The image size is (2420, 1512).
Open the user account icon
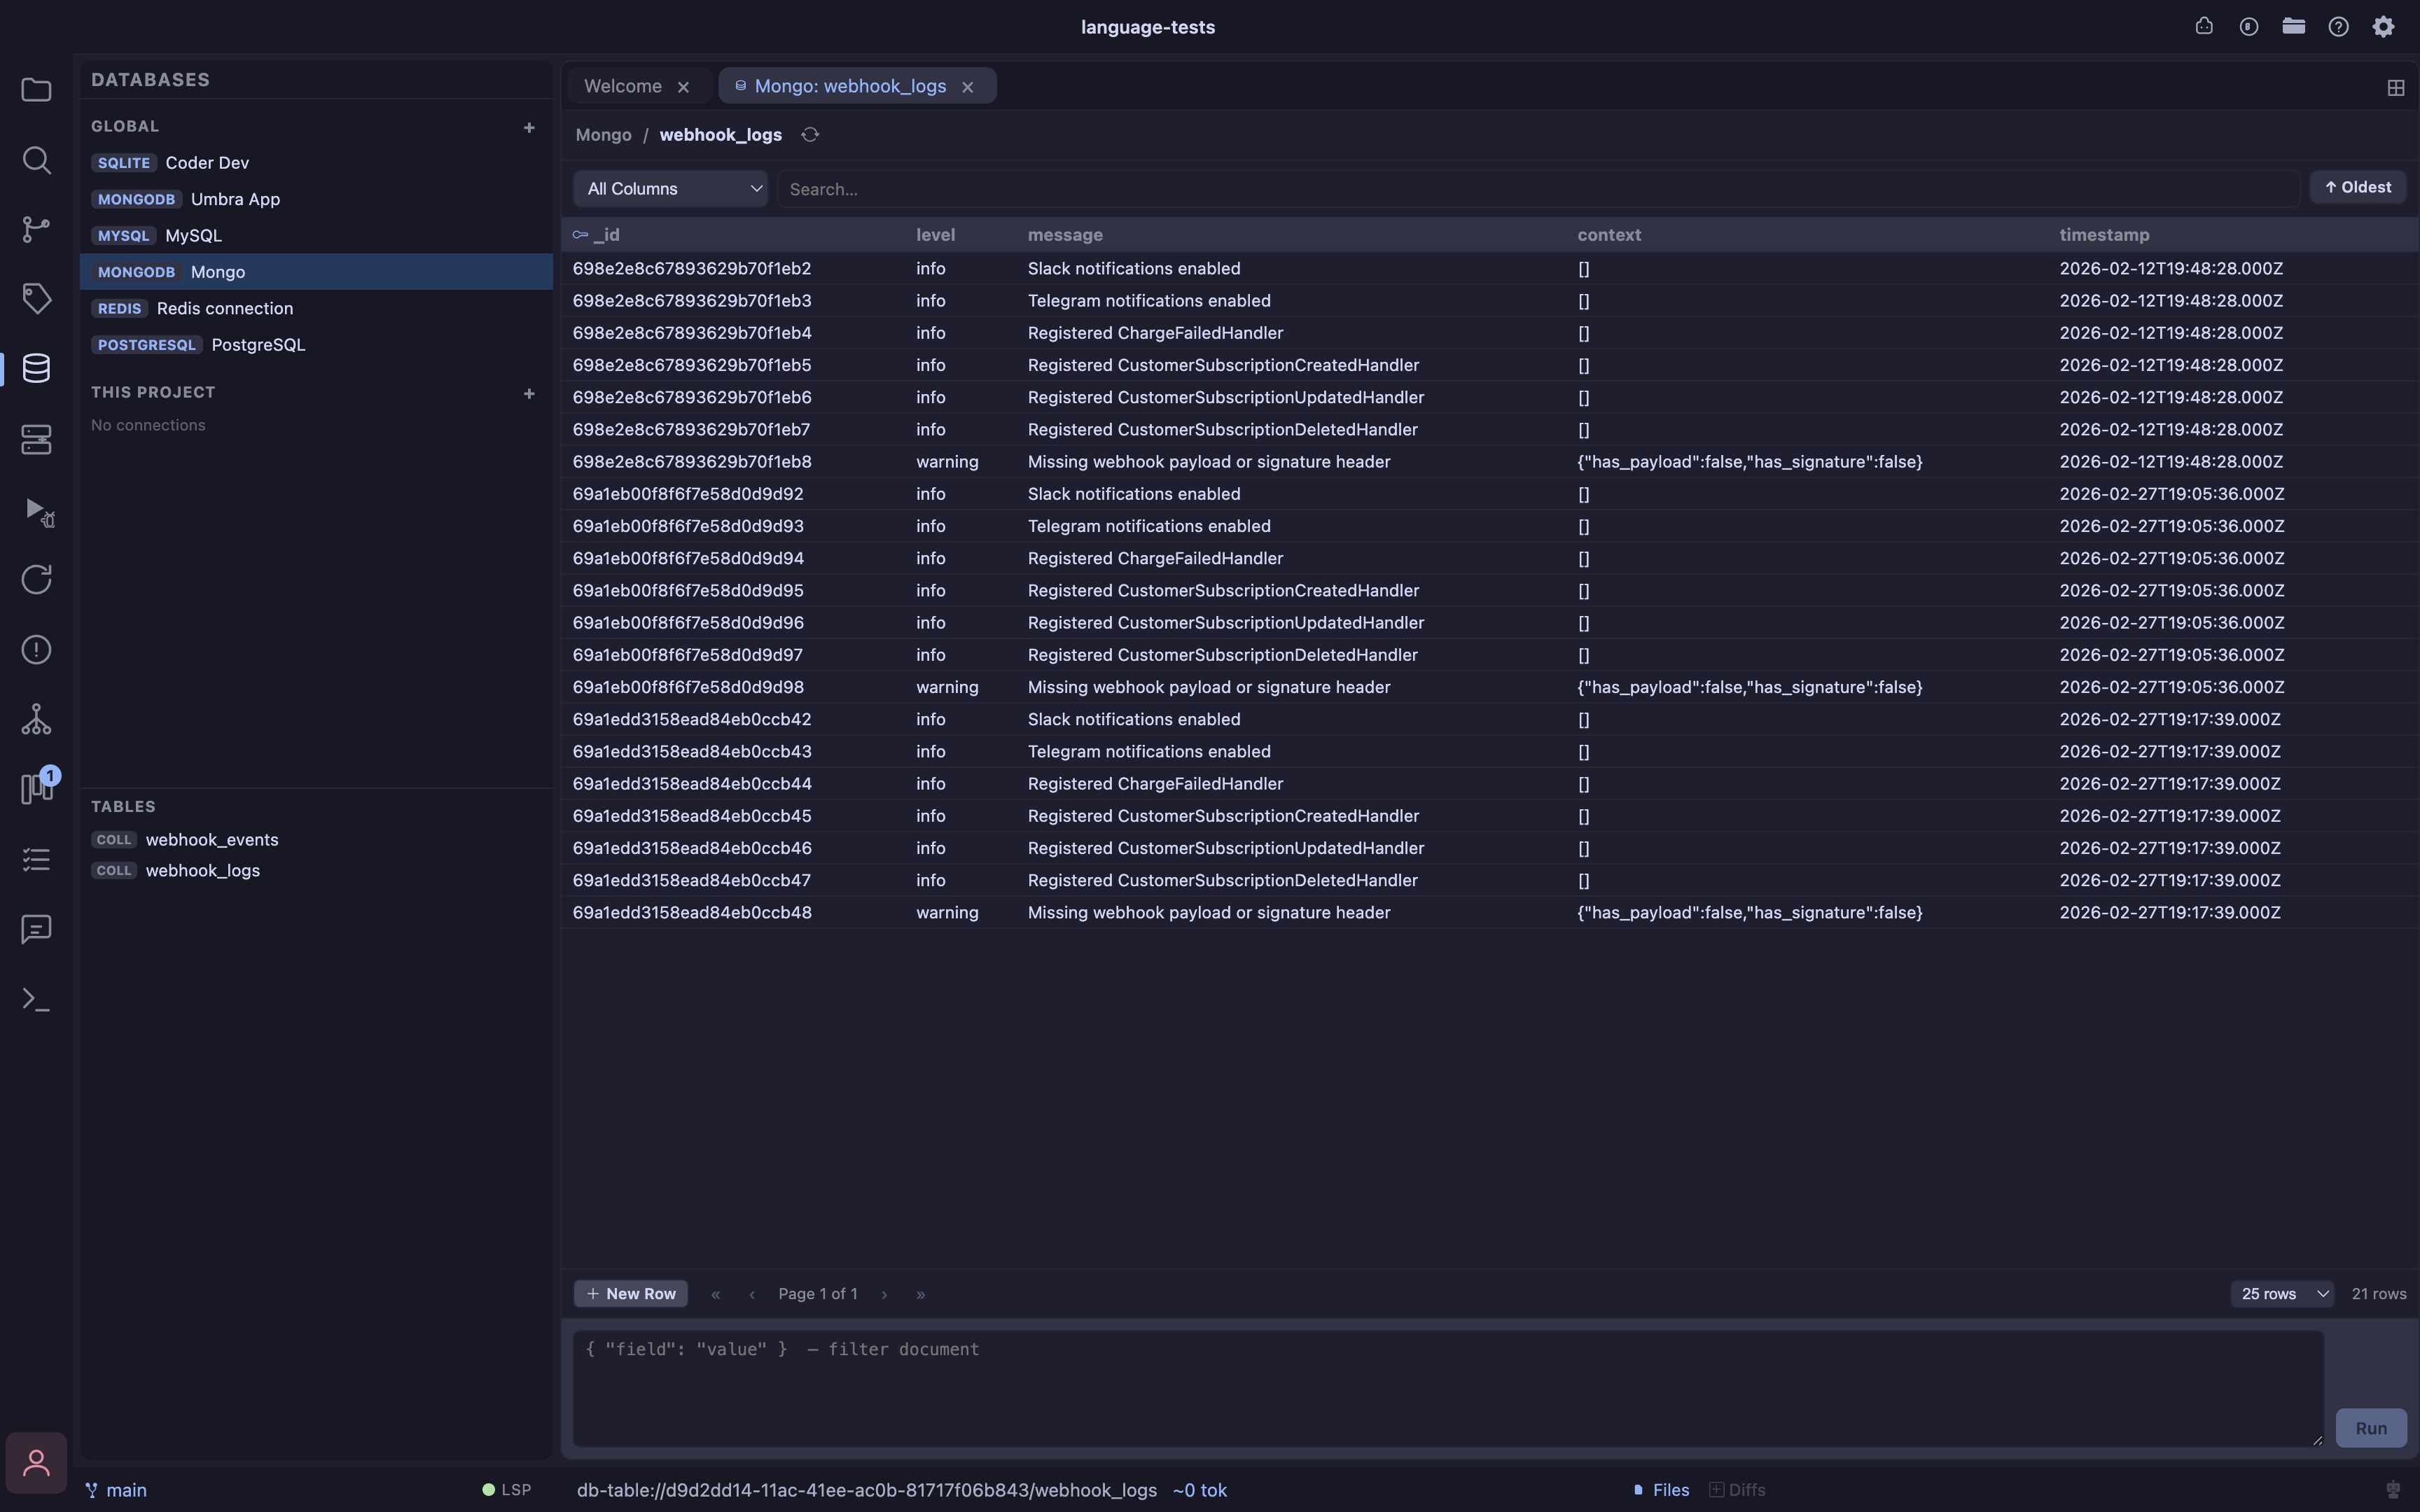pos(36,1463)
